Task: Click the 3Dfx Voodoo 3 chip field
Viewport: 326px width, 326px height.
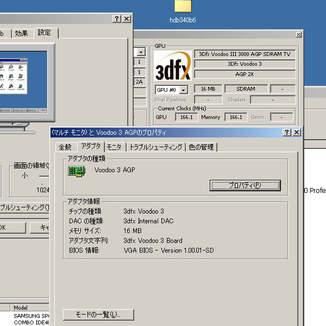Action: click(244, 64)
